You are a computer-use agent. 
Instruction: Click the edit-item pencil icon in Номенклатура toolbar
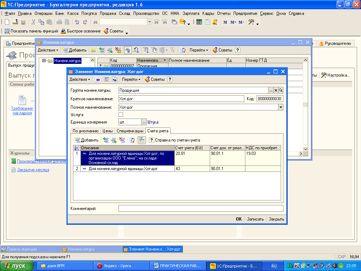pos(110,50)
